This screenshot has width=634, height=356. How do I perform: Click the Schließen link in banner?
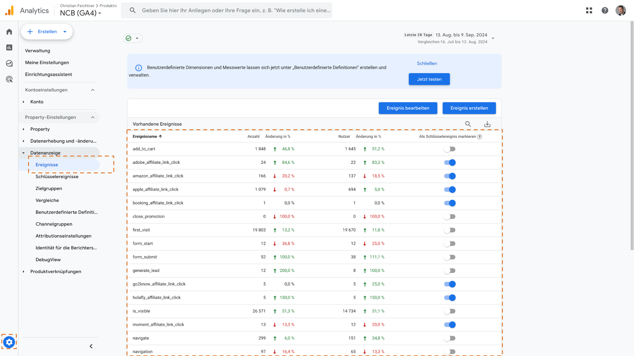click(427, 63)
